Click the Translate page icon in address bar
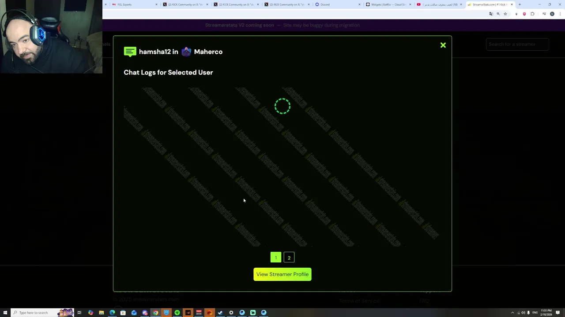 point(491,14)
